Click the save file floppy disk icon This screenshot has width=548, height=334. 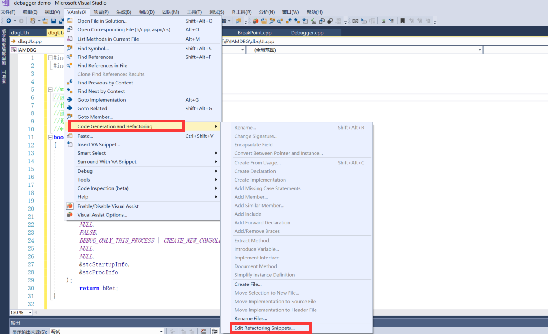click(54, 21)
